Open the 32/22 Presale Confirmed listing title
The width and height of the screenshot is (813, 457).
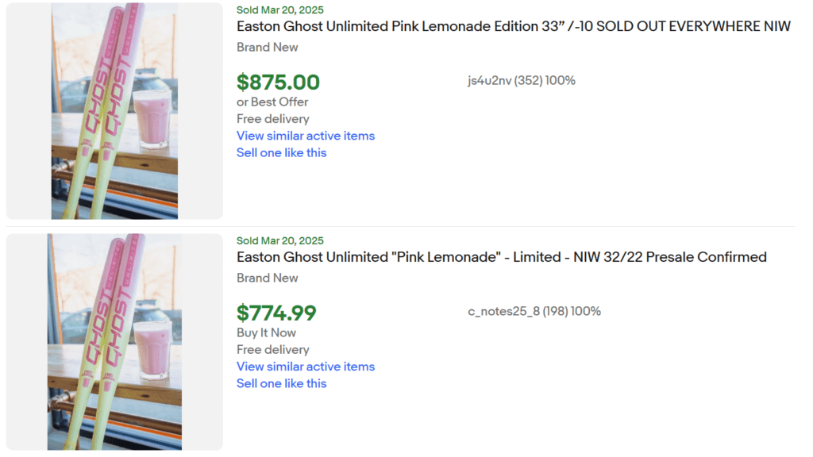coord(502,257)
